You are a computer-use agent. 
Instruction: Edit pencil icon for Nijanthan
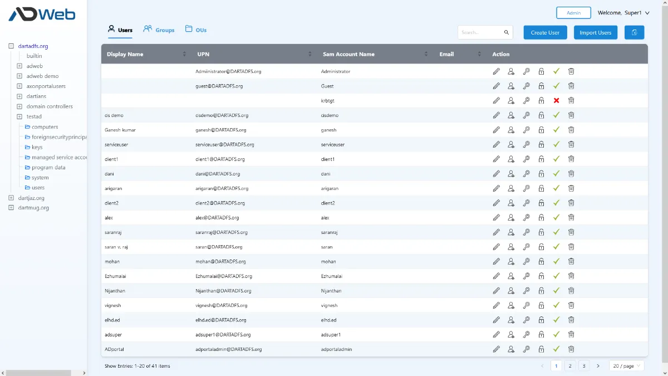click(x=496, y=291)
